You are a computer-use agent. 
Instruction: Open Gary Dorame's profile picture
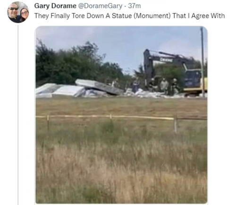point(18,12)
